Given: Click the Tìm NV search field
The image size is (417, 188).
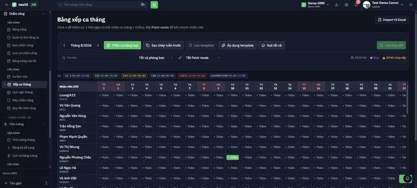Looking at the screenshot, I should click(x=97, y=58).
